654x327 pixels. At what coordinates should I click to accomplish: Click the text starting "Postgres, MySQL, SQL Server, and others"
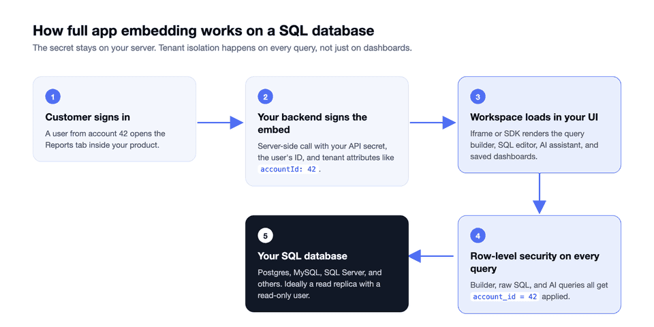320,283
